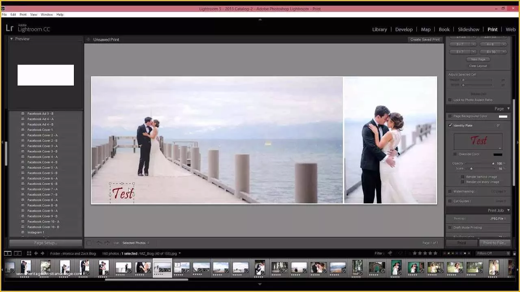
Task: Go back with filmstrip left arrow
Action: pos(36,253)
